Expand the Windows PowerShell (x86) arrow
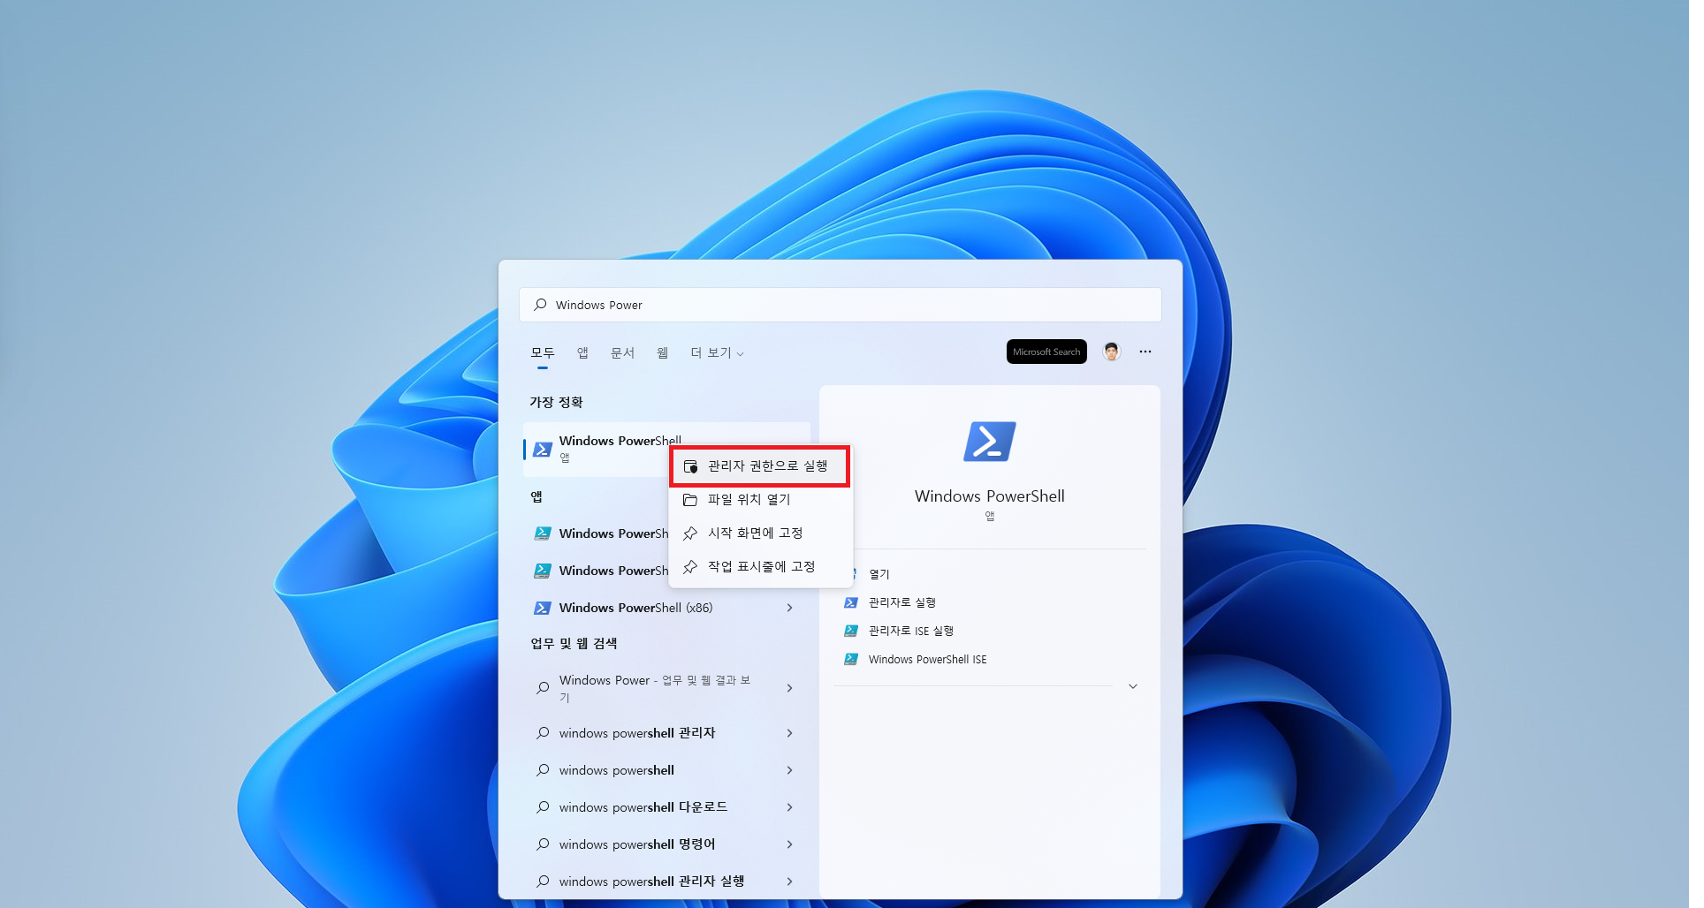This screenshot has height=908, width=1704. [x=789, y=608]
